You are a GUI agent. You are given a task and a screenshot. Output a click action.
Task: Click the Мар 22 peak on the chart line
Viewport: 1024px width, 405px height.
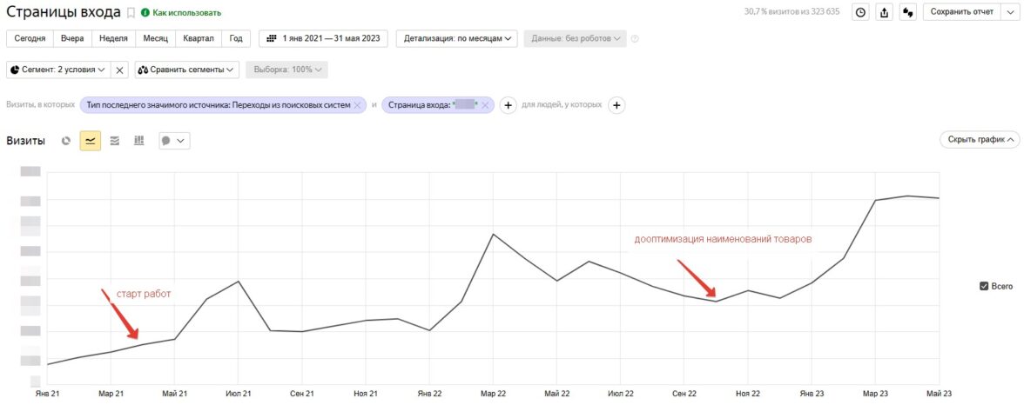tap(493, 234)
